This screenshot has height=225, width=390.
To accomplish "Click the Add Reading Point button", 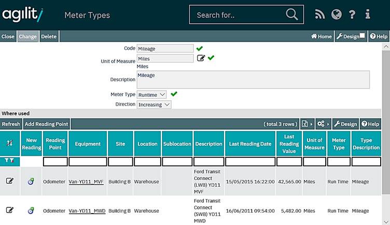I will click(x=47, y=124).
